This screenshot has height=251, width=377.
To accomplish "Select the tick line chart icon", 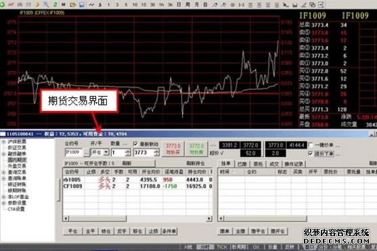I will click(91, 4).
